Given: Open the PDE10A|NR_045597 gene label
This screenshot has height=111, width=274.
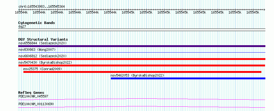Looking at the screenshot, I should [x=33, y=96].
